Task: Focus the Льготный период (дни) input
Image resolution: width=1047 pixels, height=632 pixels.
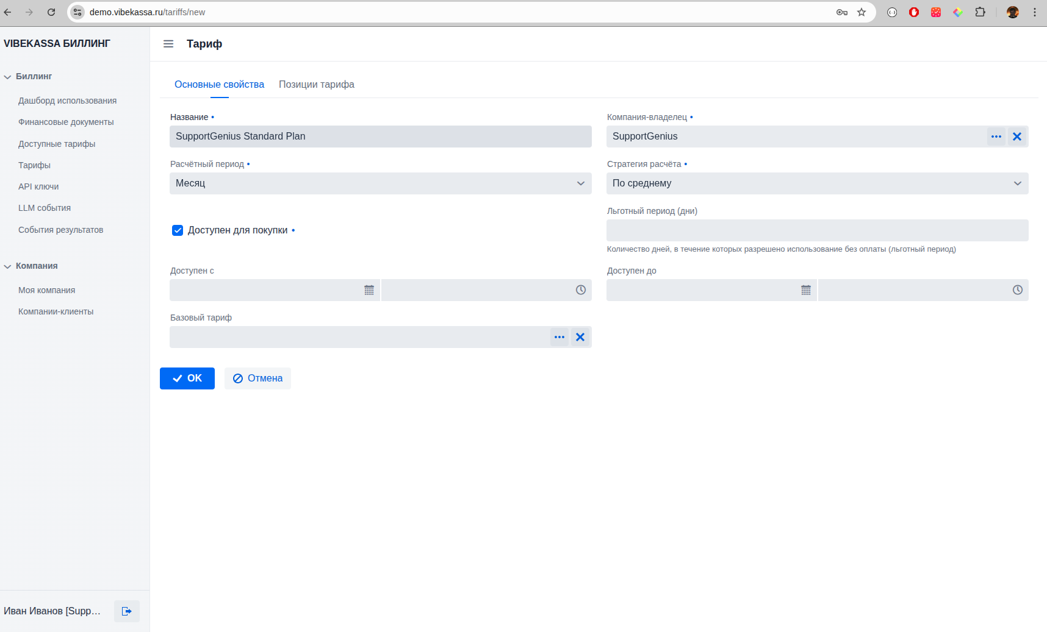Action: pyautogui.click(x=817, y=230)
